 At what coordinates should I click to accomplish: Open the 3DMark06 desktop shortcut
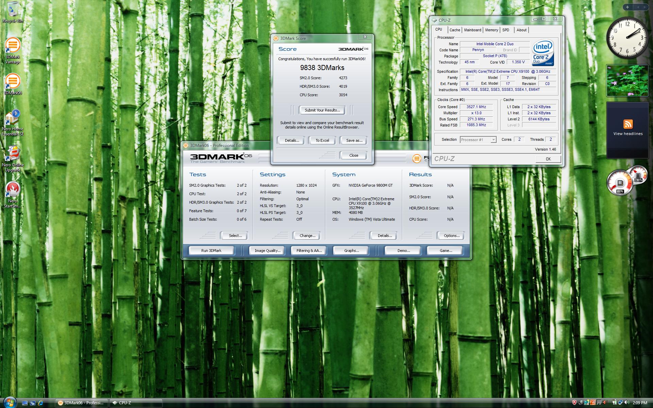coord(13,84)
